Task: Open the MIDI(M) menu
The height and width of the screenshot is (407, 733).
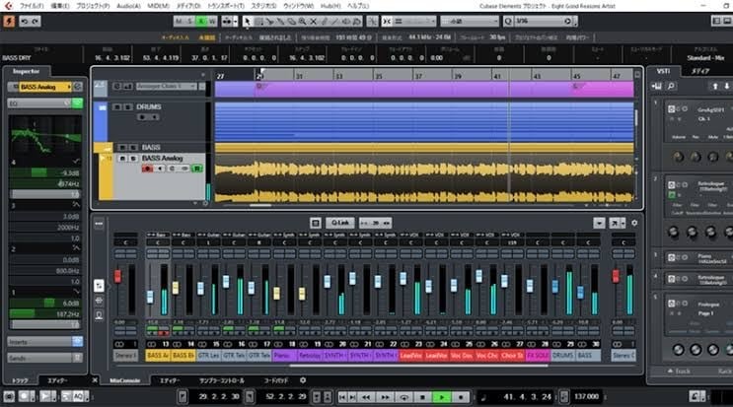Action: [159, 6]
